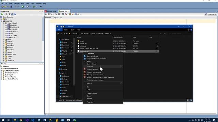The height and width of the screenshot is (122, 218).
Task: Click the oracle segment in Explorer address path
Action: [93, 34]
